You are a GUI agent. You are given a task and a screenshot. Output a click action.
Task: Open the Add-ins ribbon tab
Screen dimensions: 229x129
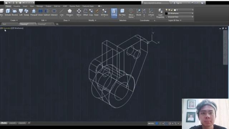tap(57, 6)
